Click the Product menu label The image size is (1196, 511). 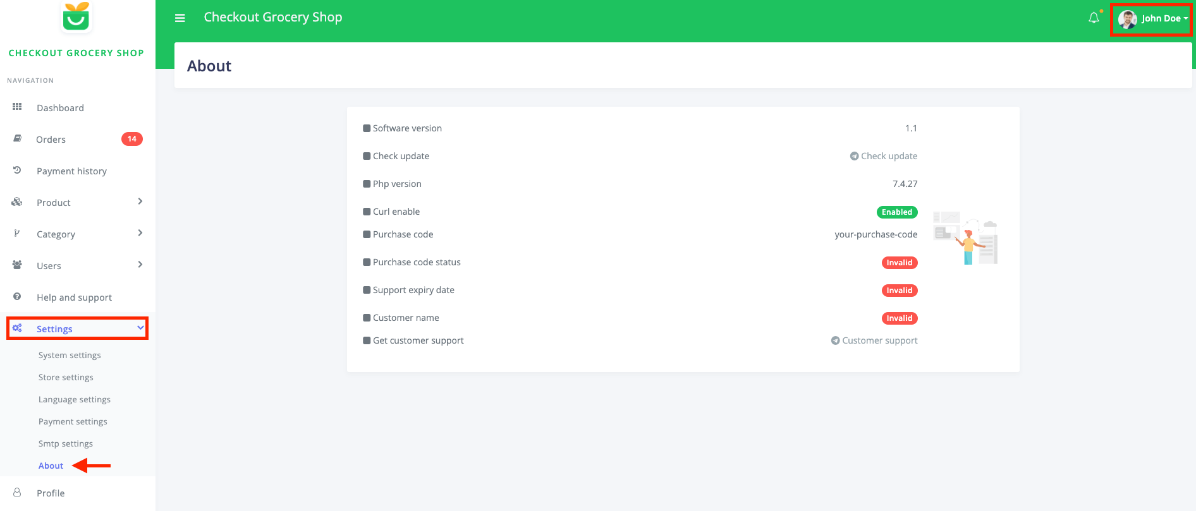(54, 203)
